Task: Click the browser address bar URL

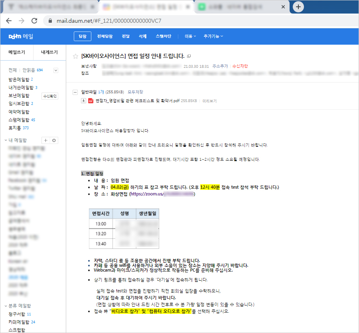Action: click(x=109, y=21)
